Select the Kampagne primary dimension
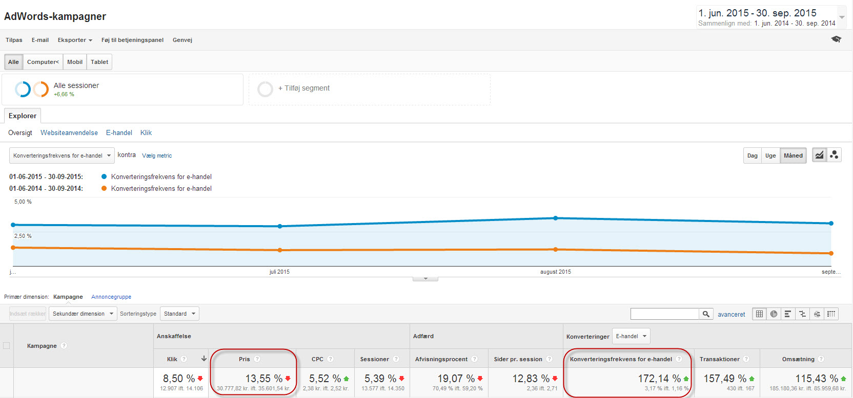853x398 pixels. (68, 297)
